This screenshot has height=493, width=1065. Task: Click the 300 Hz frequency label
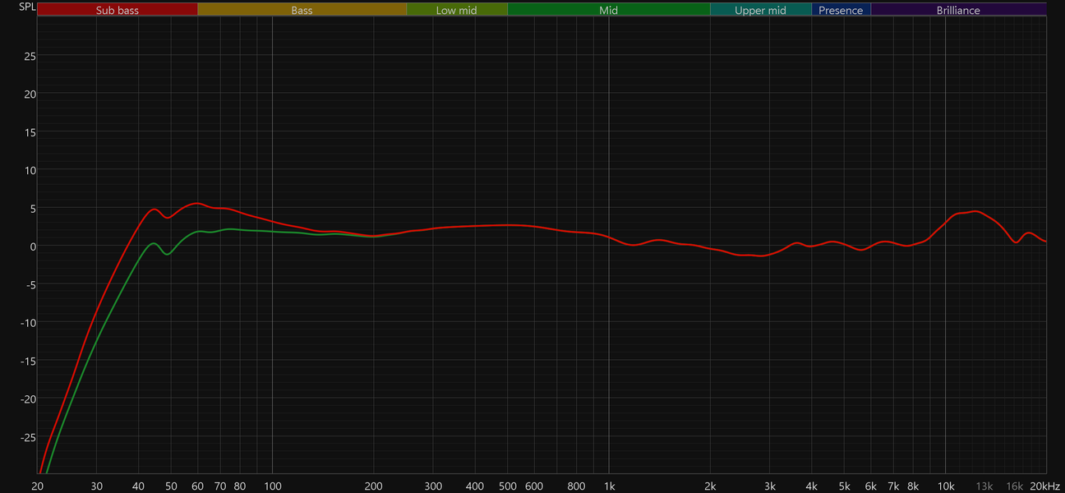(x=433, y=486)
